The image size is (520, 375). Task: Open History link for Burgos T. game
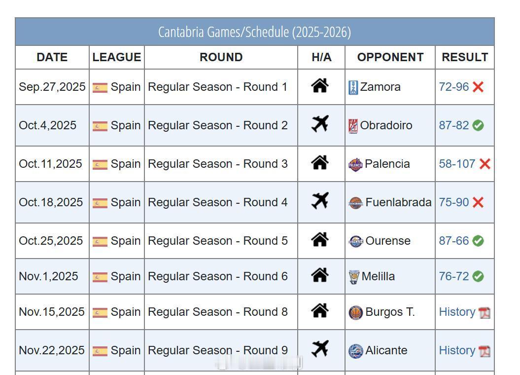click(457, 312)
